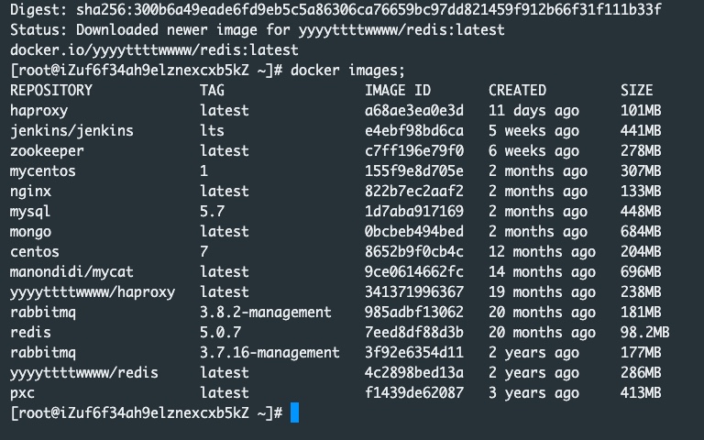The image size is (704, 440).
Task: Click the blue terminal cursor block
Action: pos(295,412)
